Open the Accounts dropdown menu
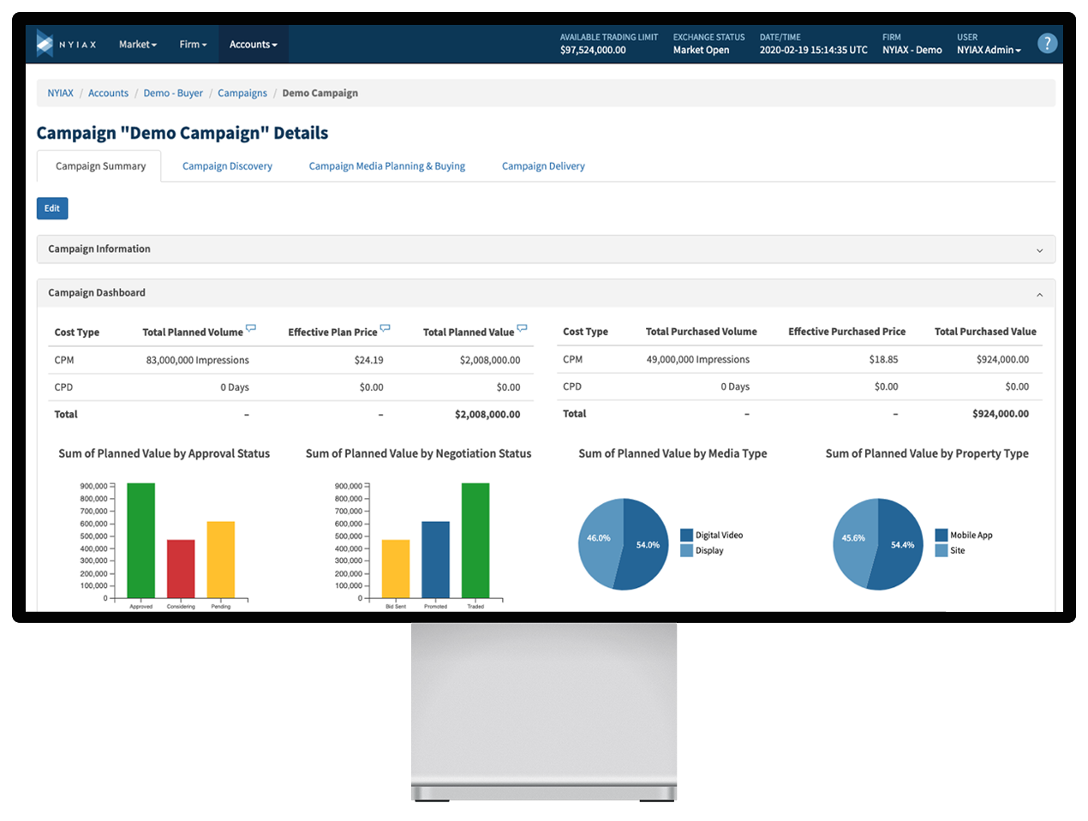 254,45
